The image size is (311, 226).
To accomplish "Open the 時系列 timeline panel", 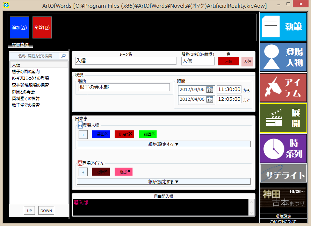I will (283, 148).
